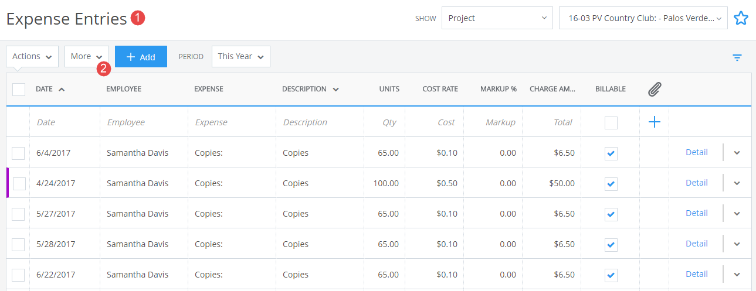Viewport: 756px width, 291px height.
Task: Open Detail link for 5/28/2017 entry
Action: [697, 244]
